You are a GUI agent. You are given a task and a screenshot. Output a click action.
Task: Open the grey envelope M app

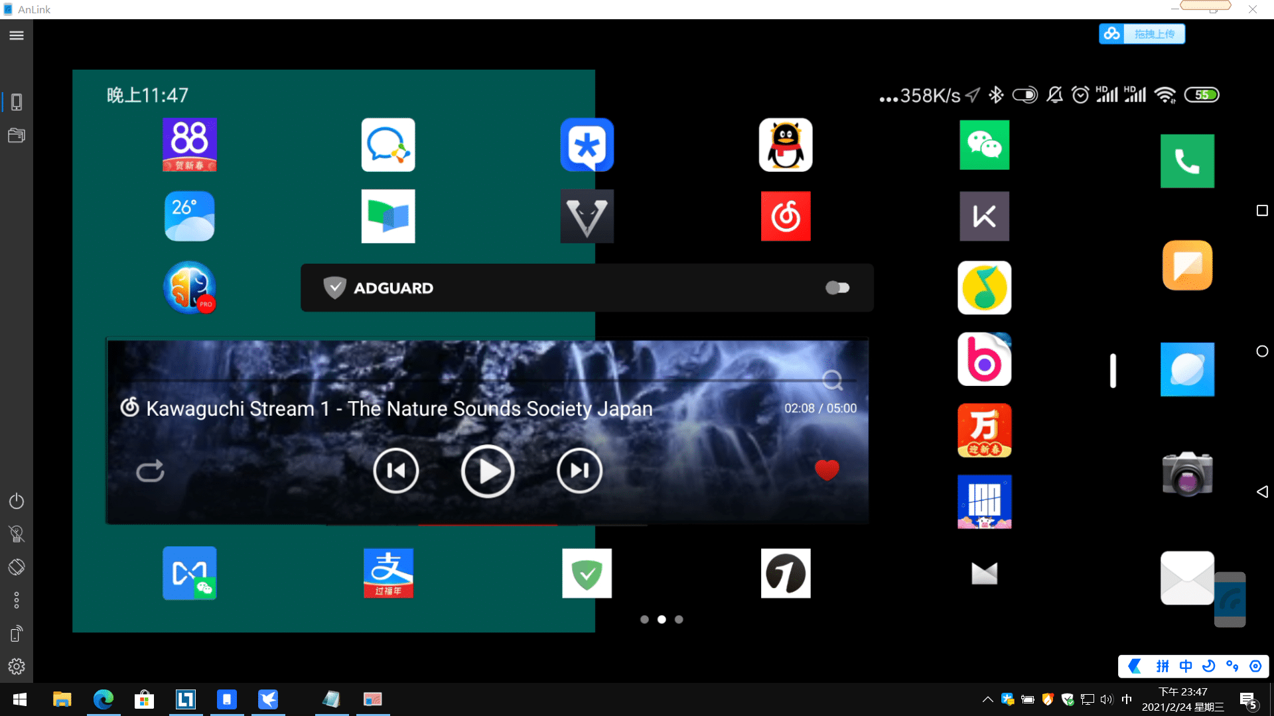[985, 573]
